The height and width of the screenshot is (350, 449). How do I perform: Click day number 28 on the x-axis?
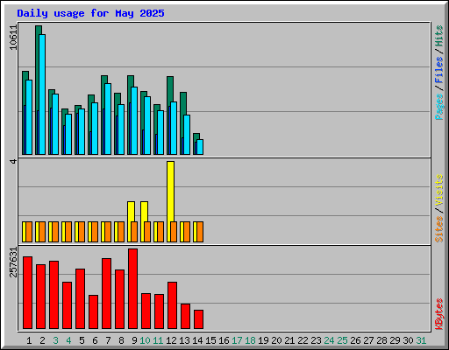(381, 340)
